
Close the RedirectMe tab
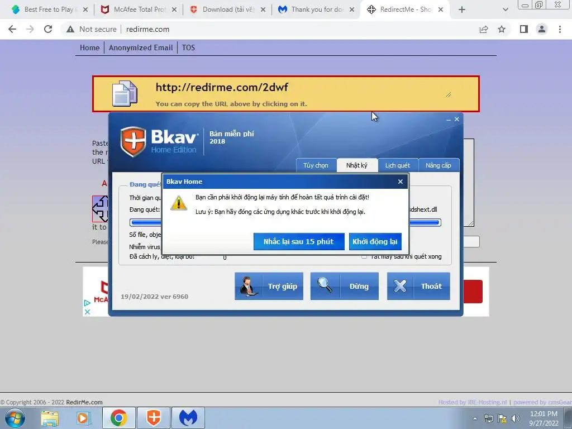point(441,10)
